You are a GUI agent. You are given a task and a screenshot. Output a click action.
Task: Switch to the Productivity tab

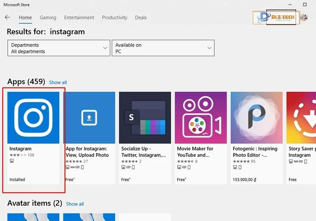[115, 18]
